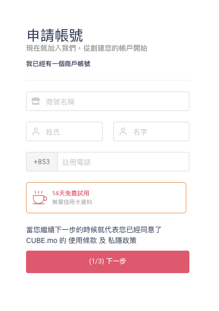The image size is (219, 311).
Task: Proceed with the (1/3) 下一步 button
Action: pos(108,262)
